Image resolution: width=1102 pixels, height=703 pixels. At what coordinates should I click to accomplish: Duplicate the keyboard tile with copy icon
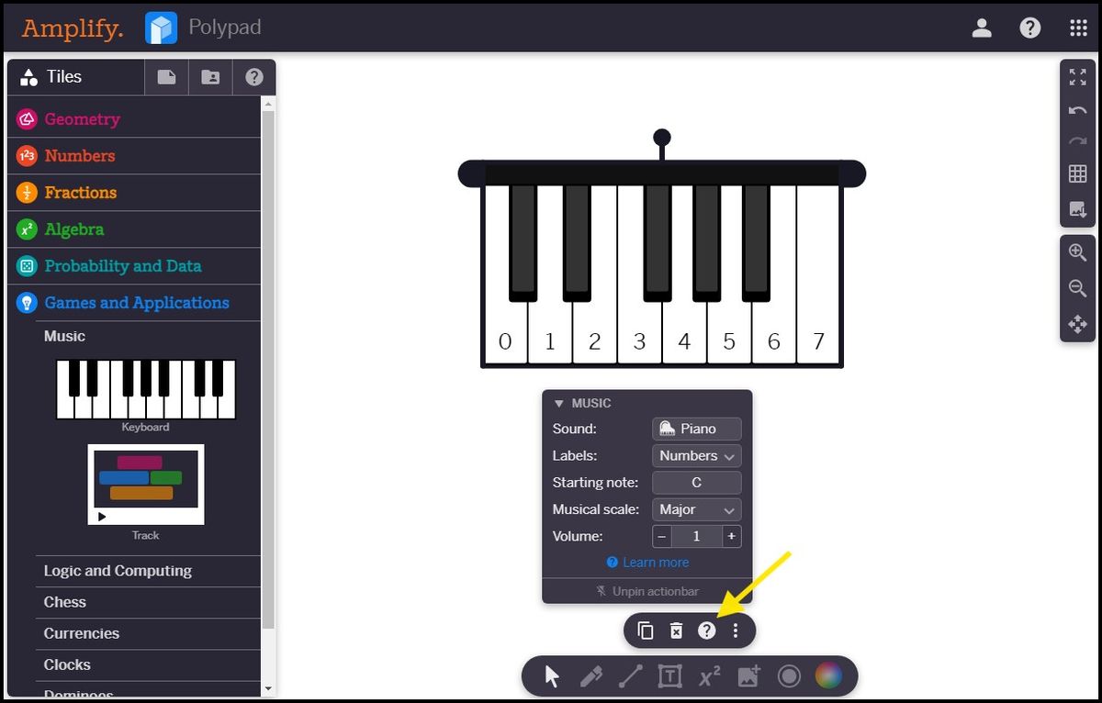coord(646,630)
